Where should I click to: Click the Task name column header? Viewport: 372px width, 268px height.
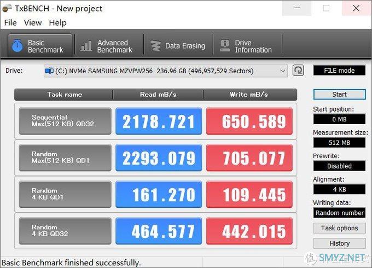63,95
